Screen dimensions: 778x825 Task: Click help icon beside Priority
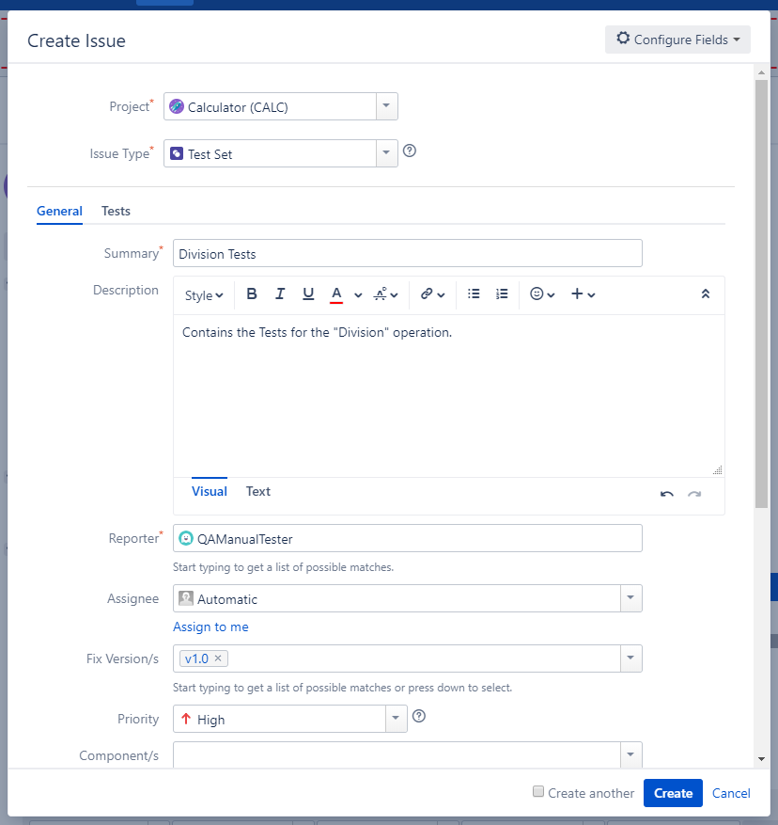(419, 716)
